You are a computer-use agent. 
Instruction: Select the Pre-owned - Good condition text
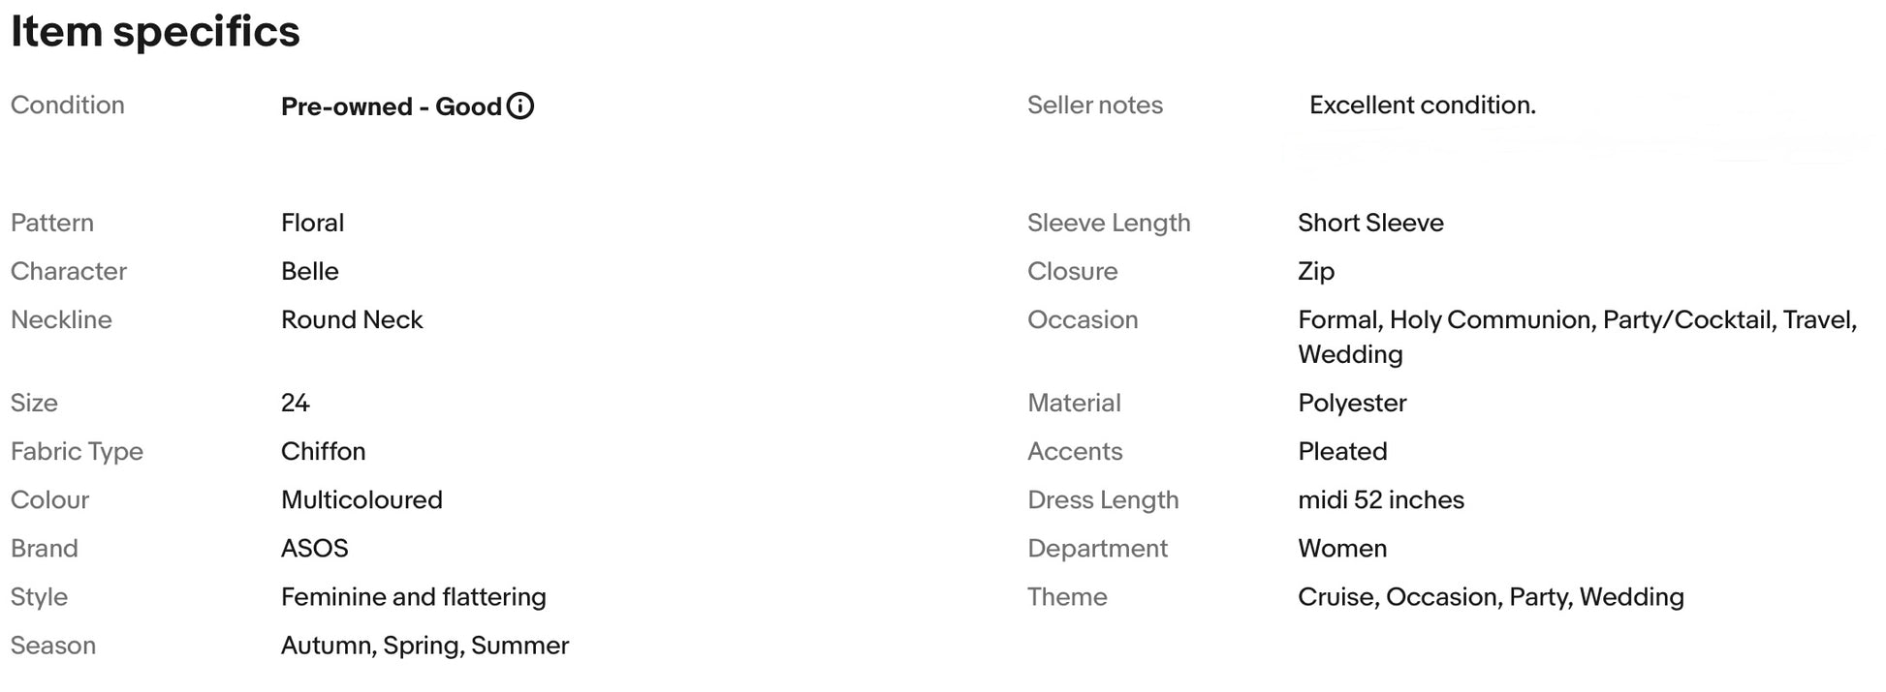coord(391,106)
